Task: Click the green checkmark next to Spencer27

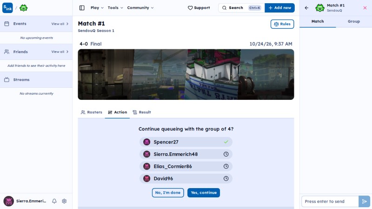Action: [226, 142]
